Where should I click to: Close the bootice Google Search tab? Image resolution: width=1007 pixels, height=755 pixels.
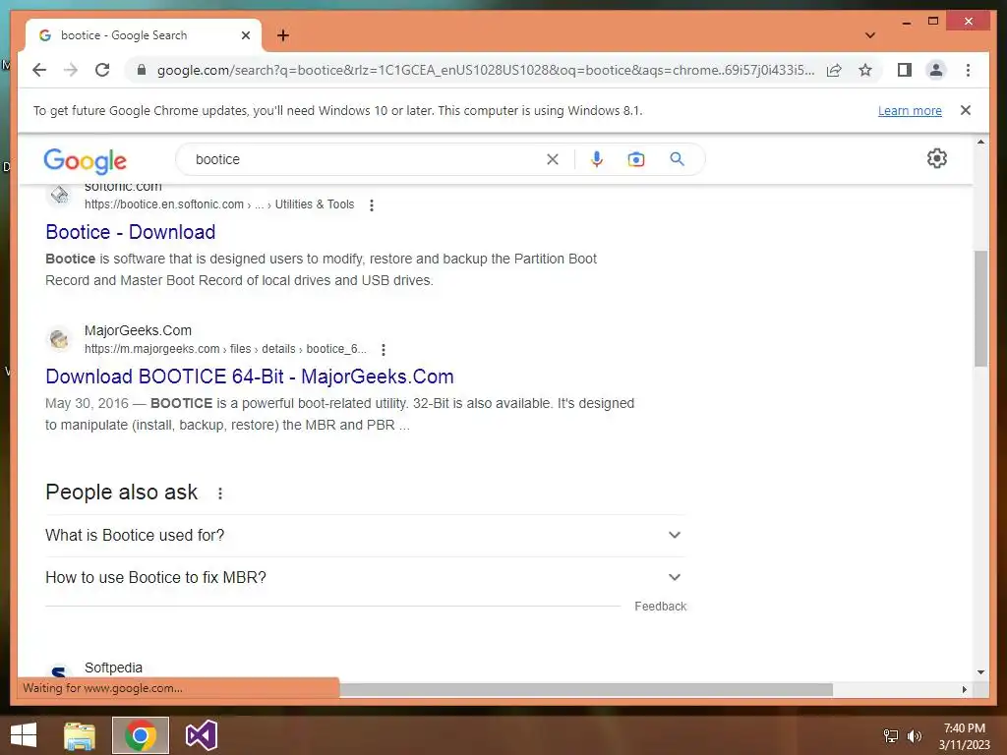[245, 35]
